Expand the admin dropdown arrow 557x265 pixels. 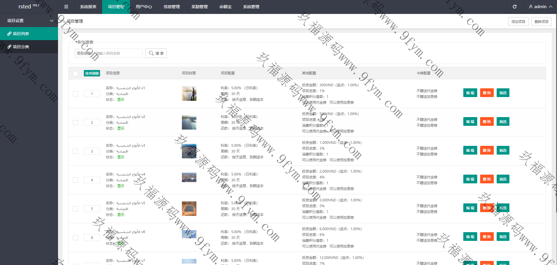551,7
